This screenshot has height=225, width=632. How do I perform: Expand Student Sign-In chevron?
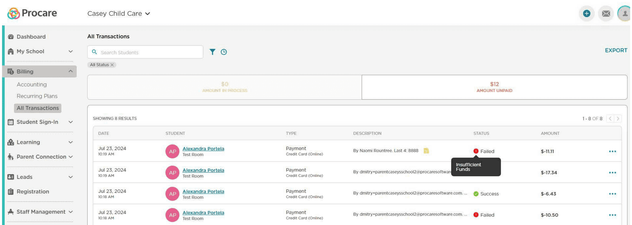(x=71, y=122)
